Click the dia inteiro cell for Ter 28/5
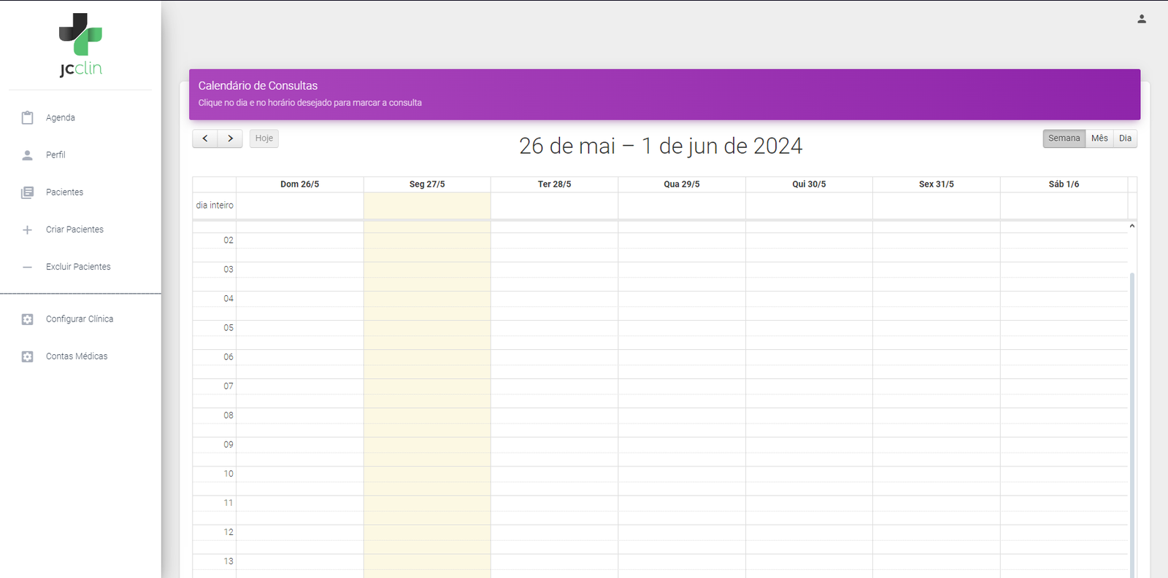The height and width of the screenshot is (578, 1168). click(x=555, y=206)
